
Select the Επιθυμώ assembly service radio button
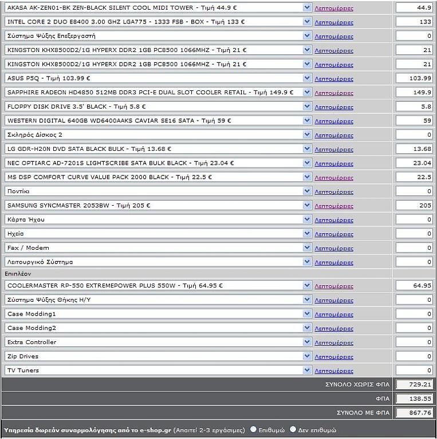[x=253, y=429]
